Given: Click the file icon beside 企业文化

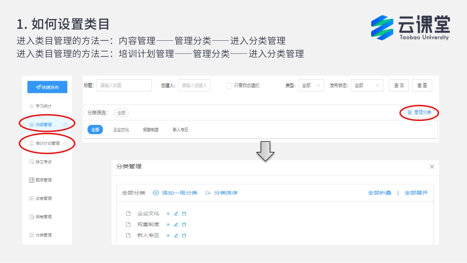Looking at the screenshot, I should point(128,213).
